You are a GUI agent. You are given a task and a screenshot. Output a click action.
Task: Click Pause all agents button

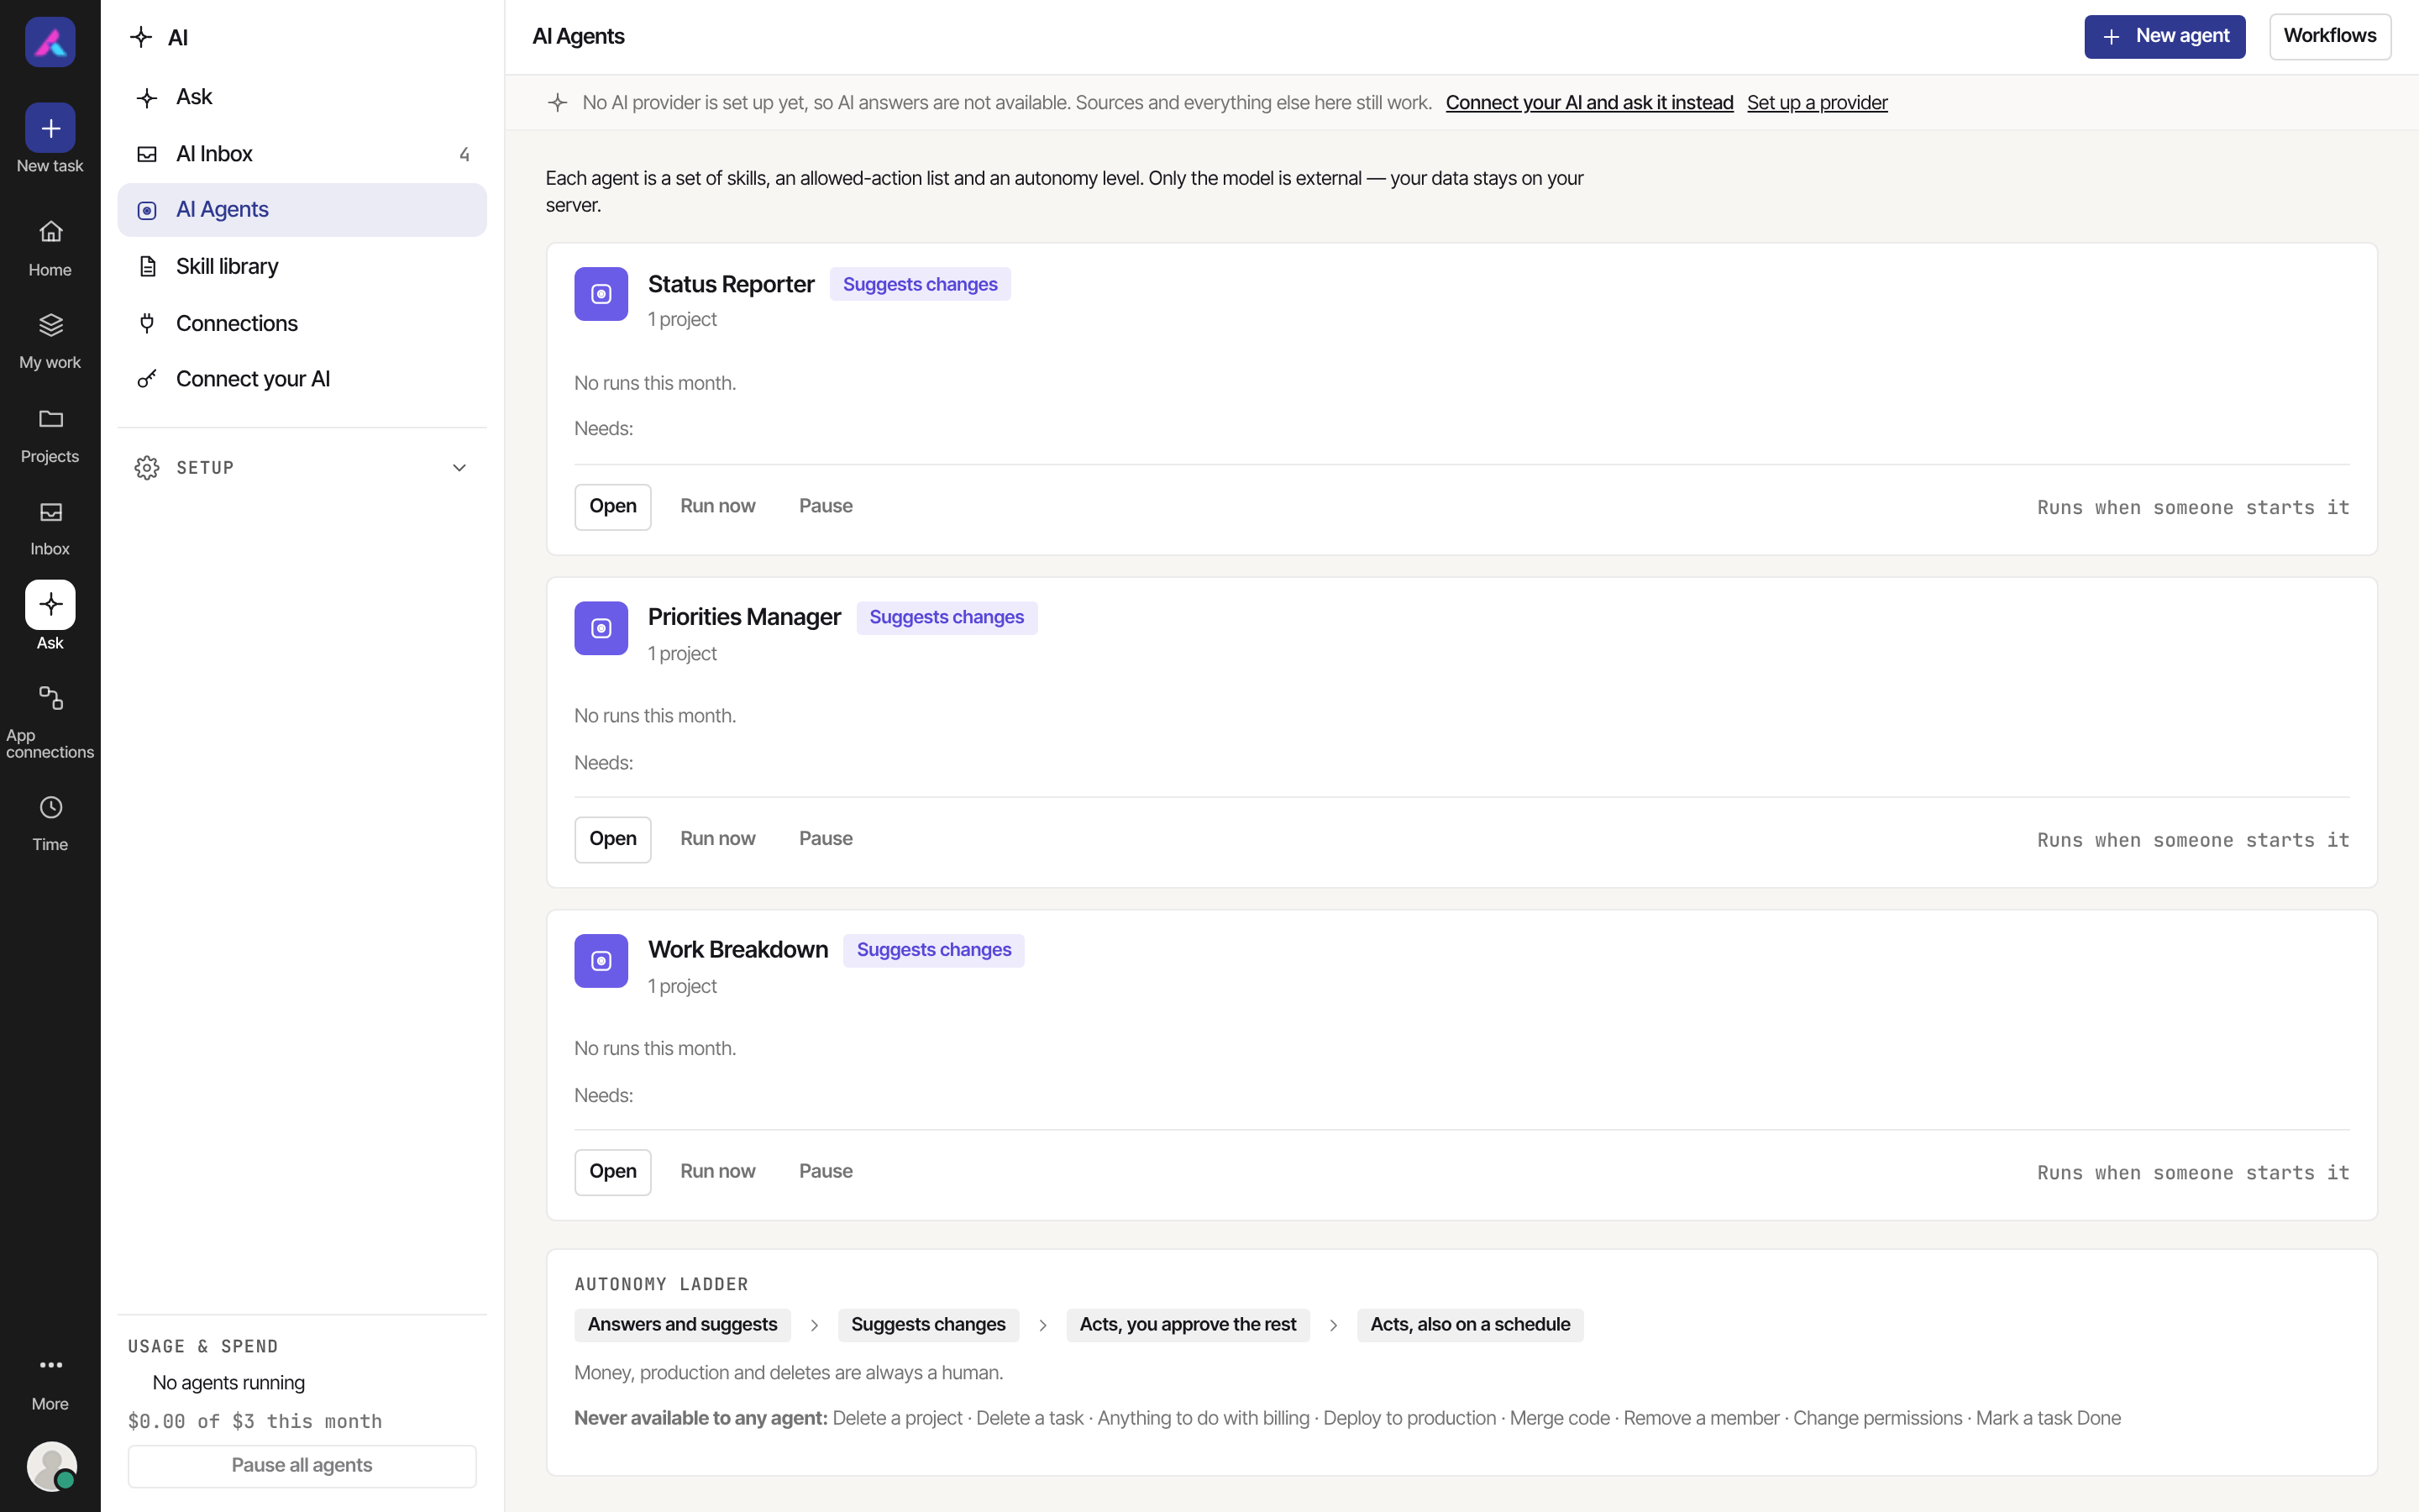[x=302, y=1466]
